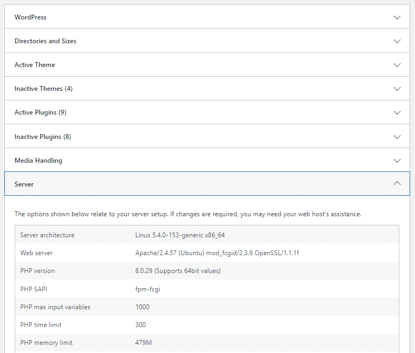The width and height of the screenshot is (415, 353).
Task: Click the down arrow beside Directories and Sizes
Action: click(x=397, y=41)
